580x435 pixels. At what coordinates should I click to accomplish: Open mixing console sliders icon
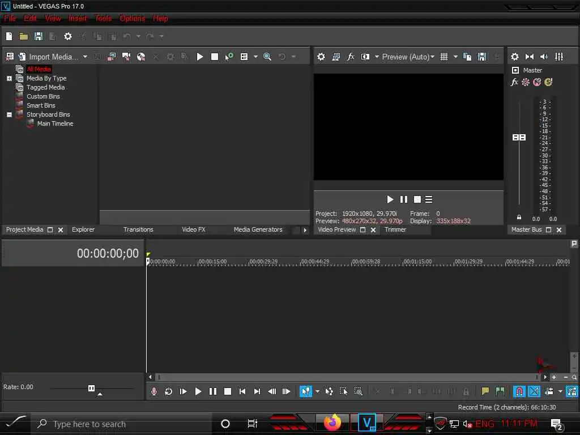(559, 57)
